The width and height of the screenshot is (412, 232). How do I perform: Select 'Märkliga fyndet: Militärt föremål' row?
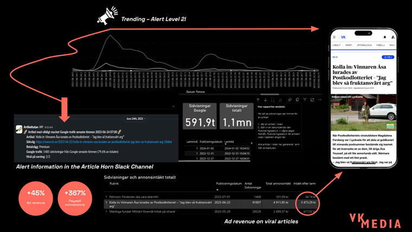tap(210, 211)
